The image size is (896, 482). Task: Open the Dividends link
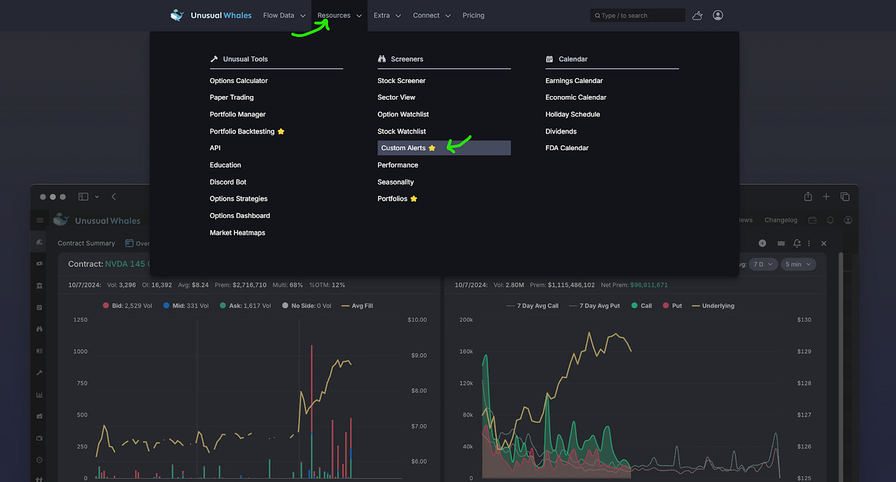click(561, 131)
